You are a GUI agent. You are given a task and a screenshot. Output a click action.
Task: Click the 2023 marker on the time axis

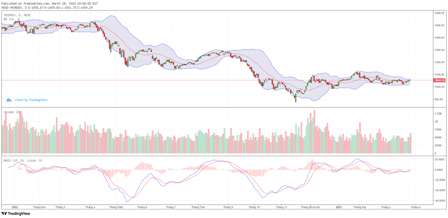click(x=339, y=207)
